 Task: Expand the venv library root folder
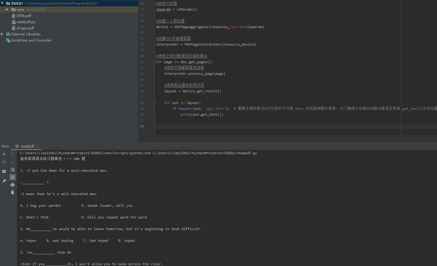pos(7,9)
